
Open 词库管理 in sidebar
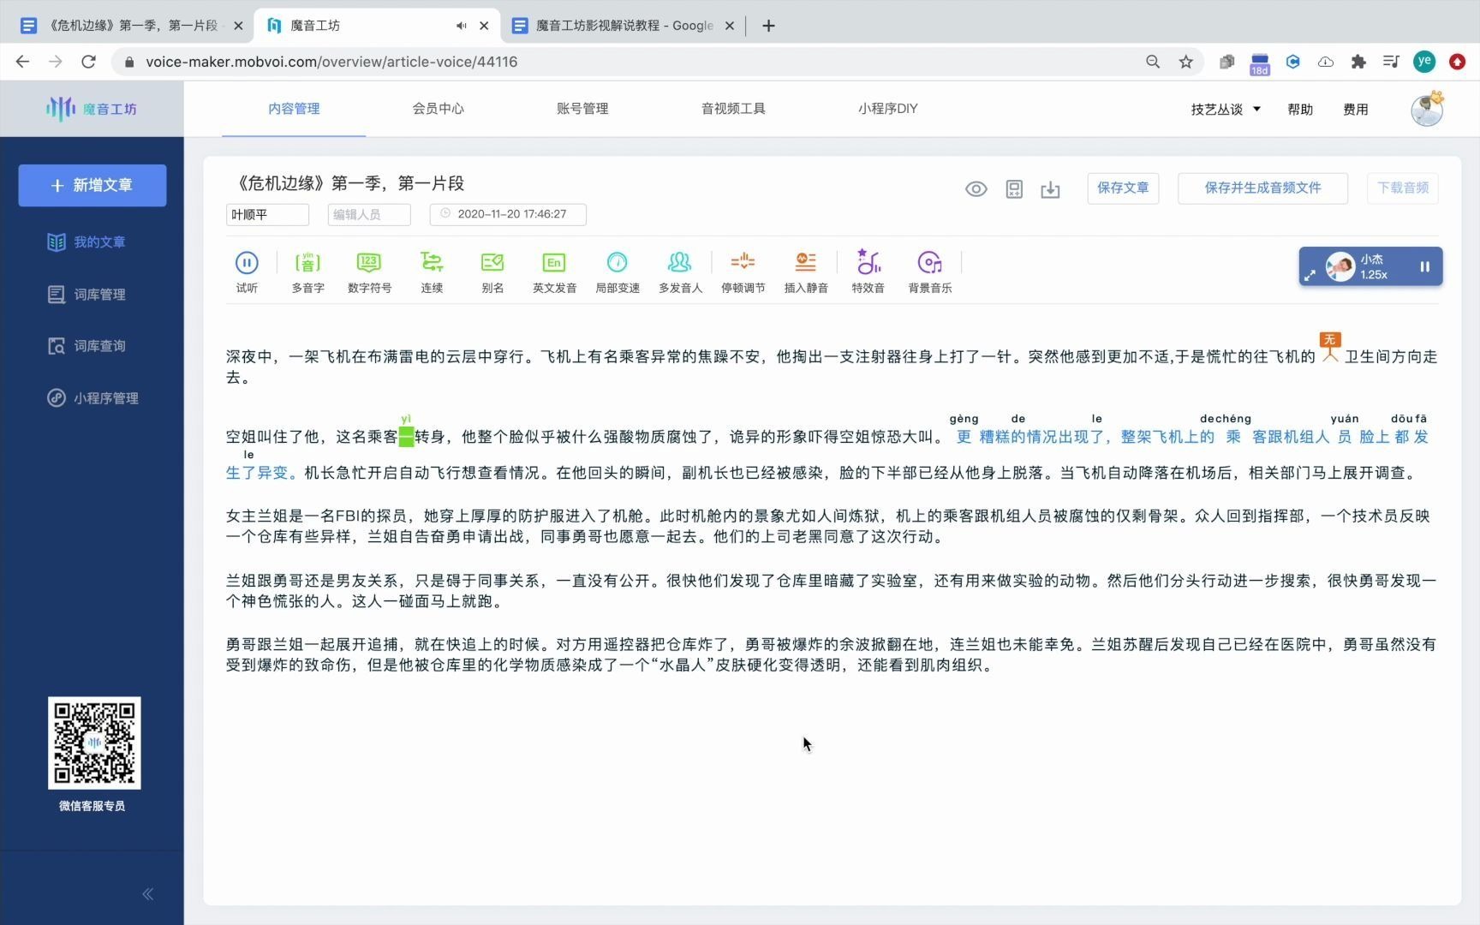pyautogui.click(x=87, y=295)
